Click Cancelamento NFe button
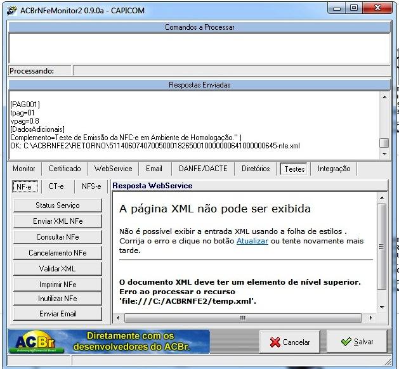 (58, 253)
